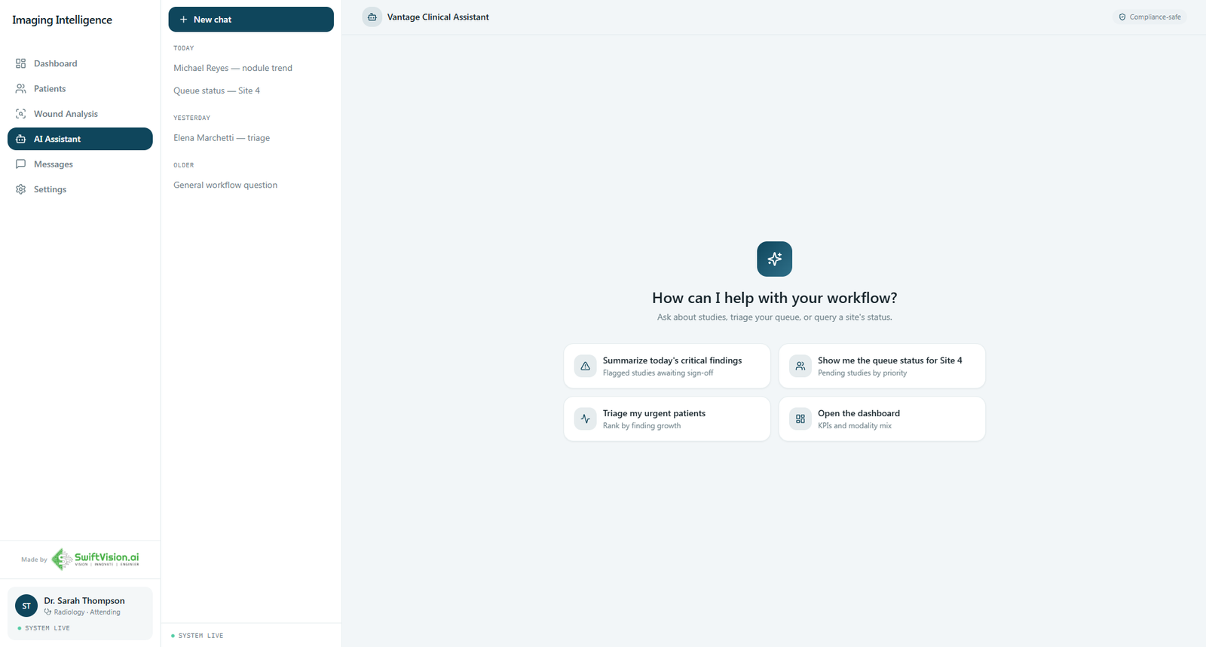The width and height of the screenshot is (1206, 647).
Task: Click the shield icon in Compliance-safe badge
Action: (x=1122, y=17)
